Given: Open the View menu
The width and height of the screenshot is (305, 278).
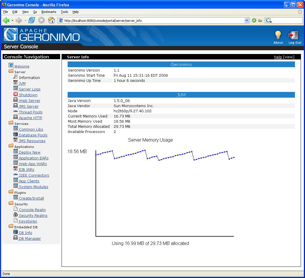Looking at the screenshot, I should (25, 12).
